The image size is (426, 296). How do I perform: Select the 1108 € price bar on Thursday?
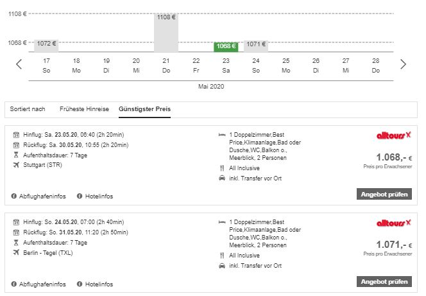[166, 32]
